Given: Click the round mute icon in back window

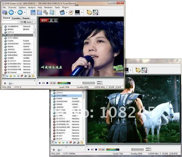Looking at the screenshot, I should click(x=54, y=150).
